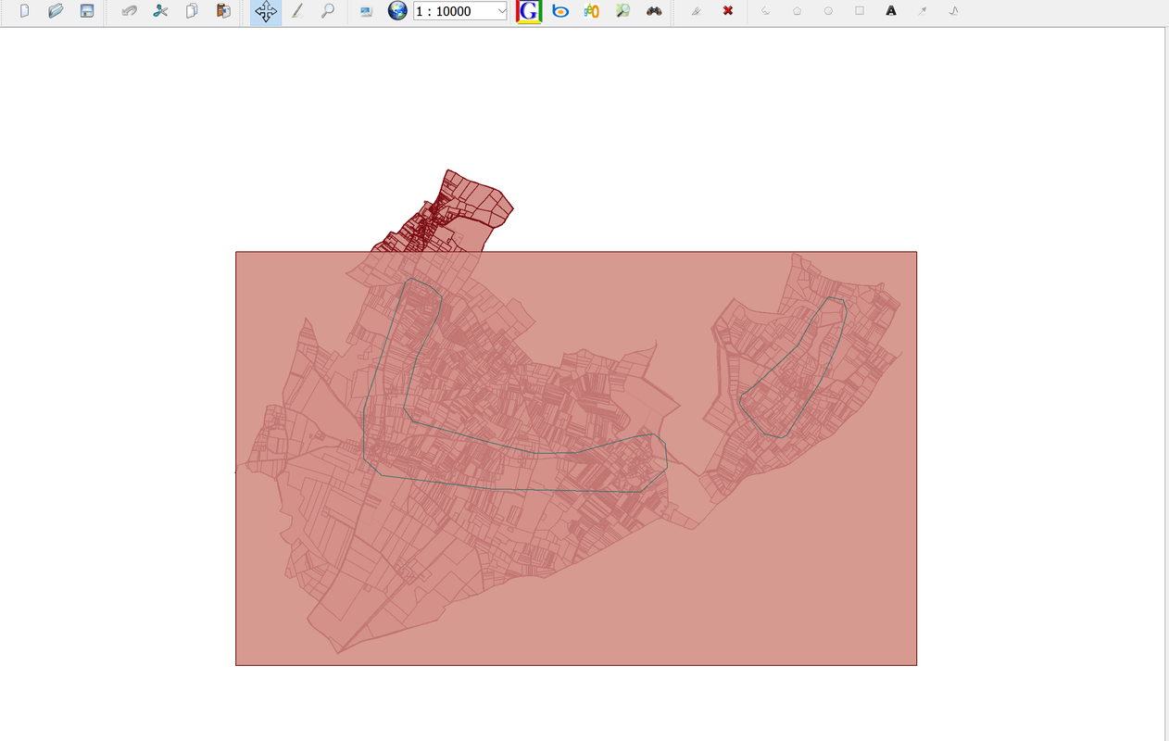Paste with the clipboard icon

(223, 11)
